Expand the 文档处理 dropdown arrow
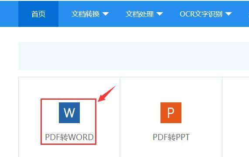 (160, 14)
